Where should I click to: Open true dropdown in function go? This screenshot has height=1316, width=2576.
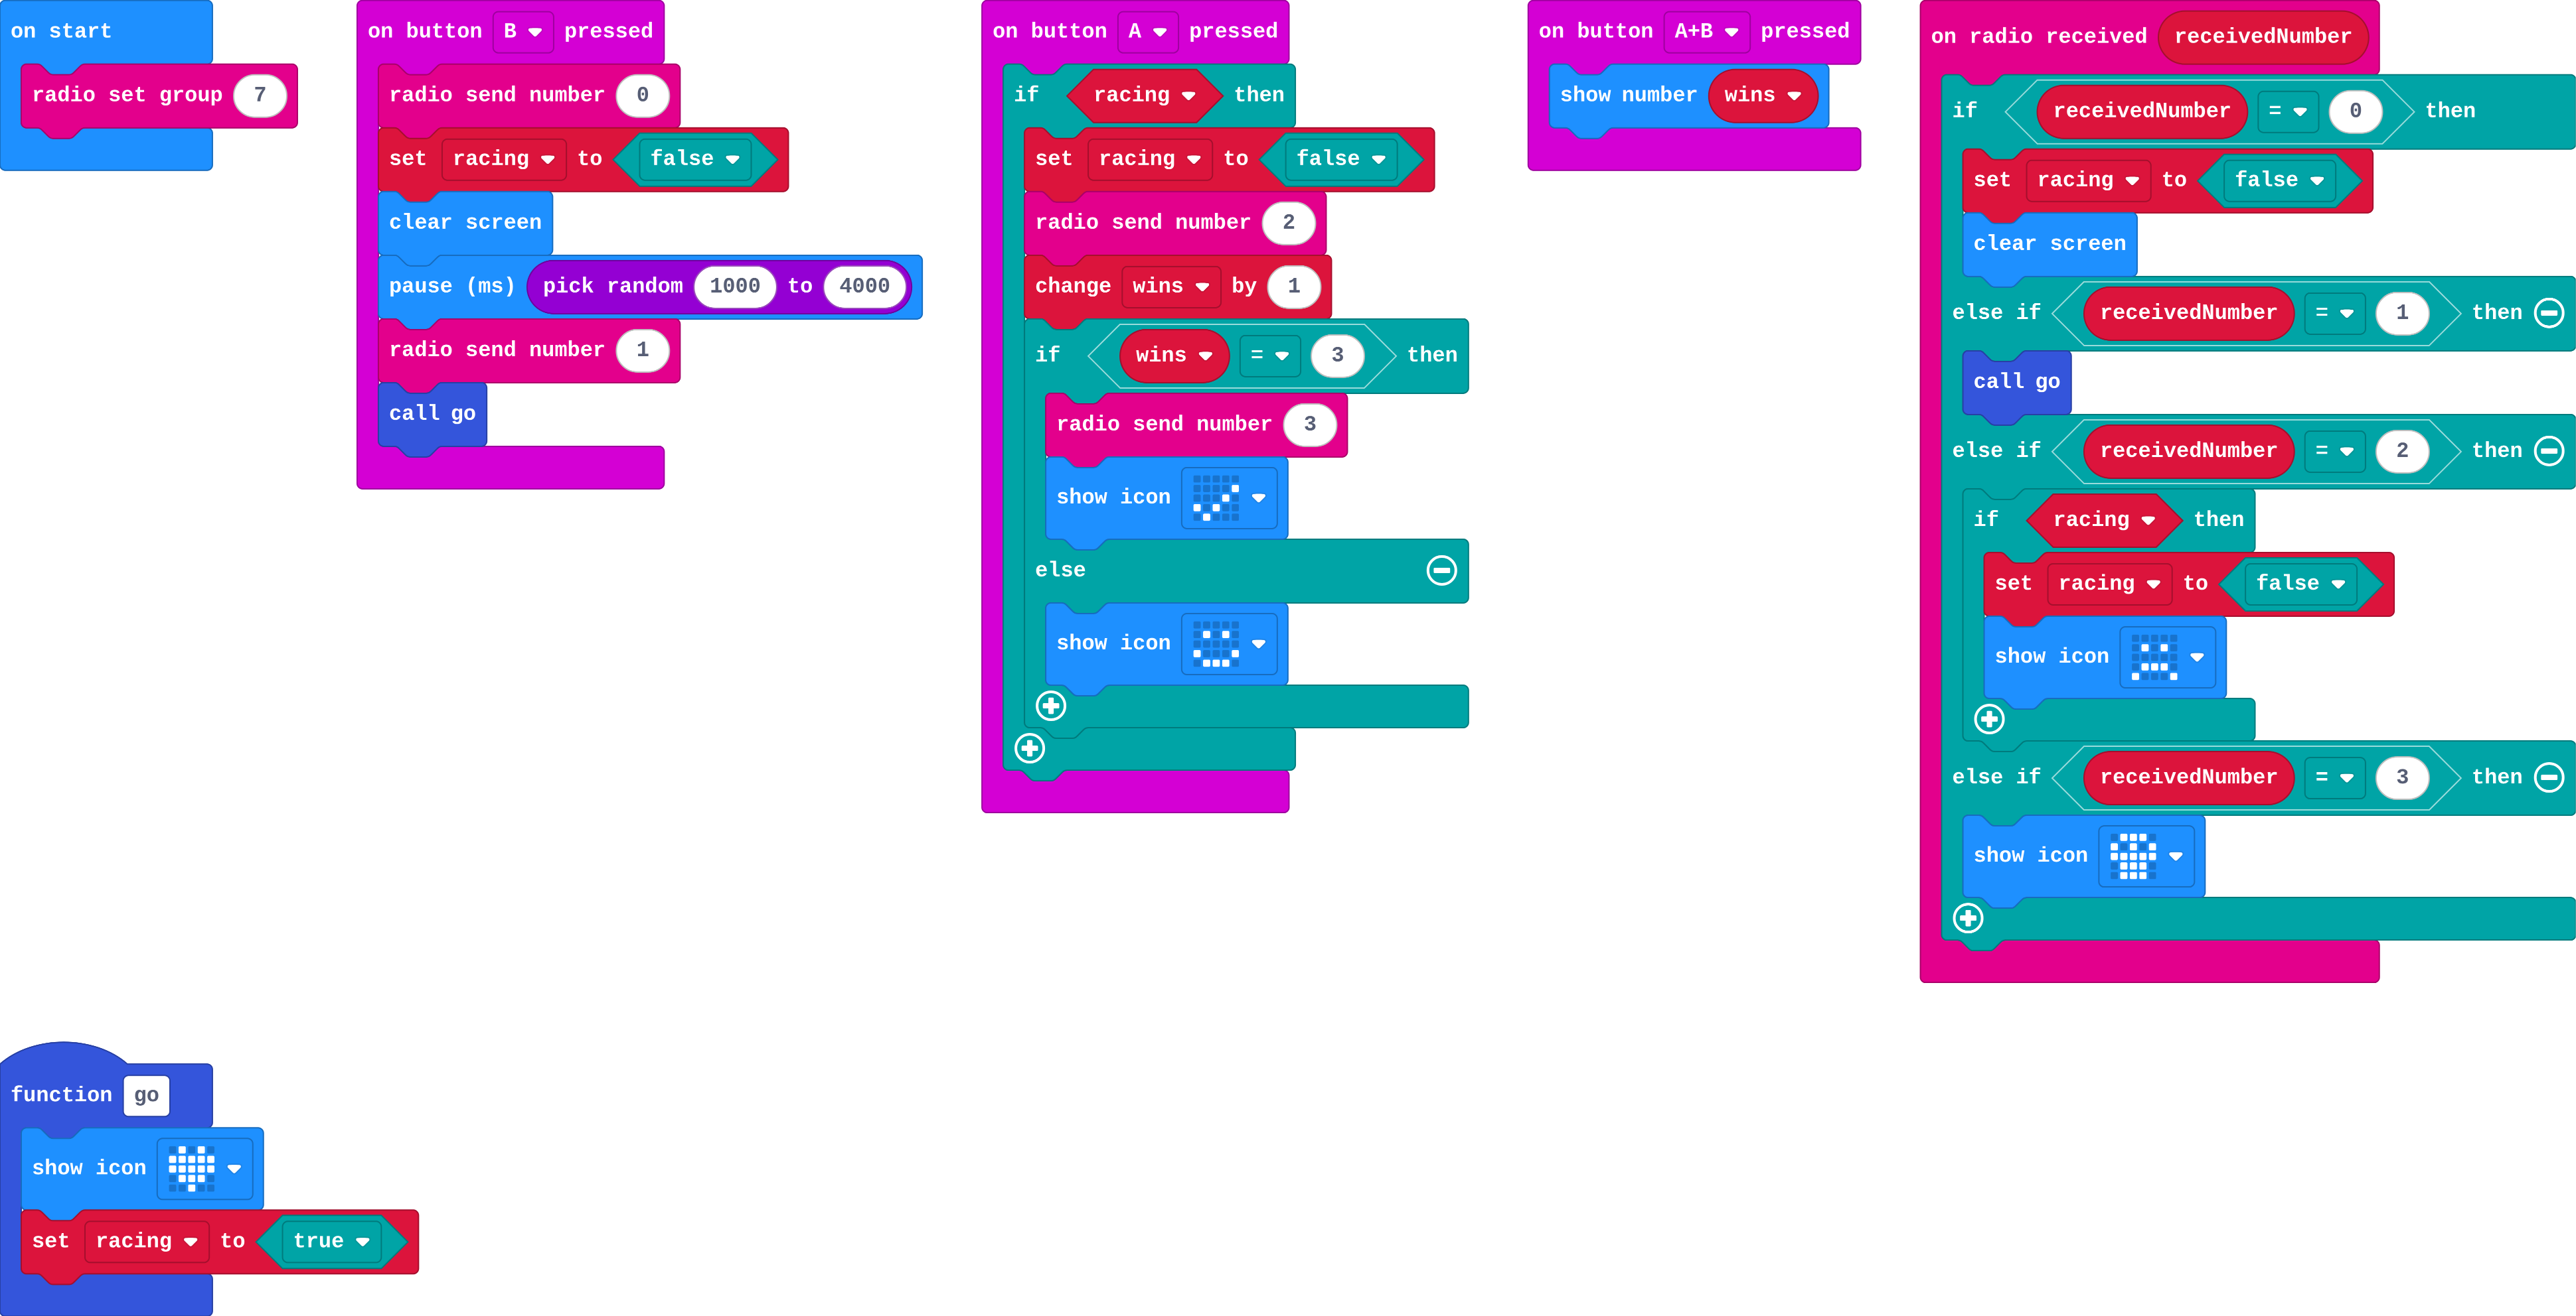331,1242
